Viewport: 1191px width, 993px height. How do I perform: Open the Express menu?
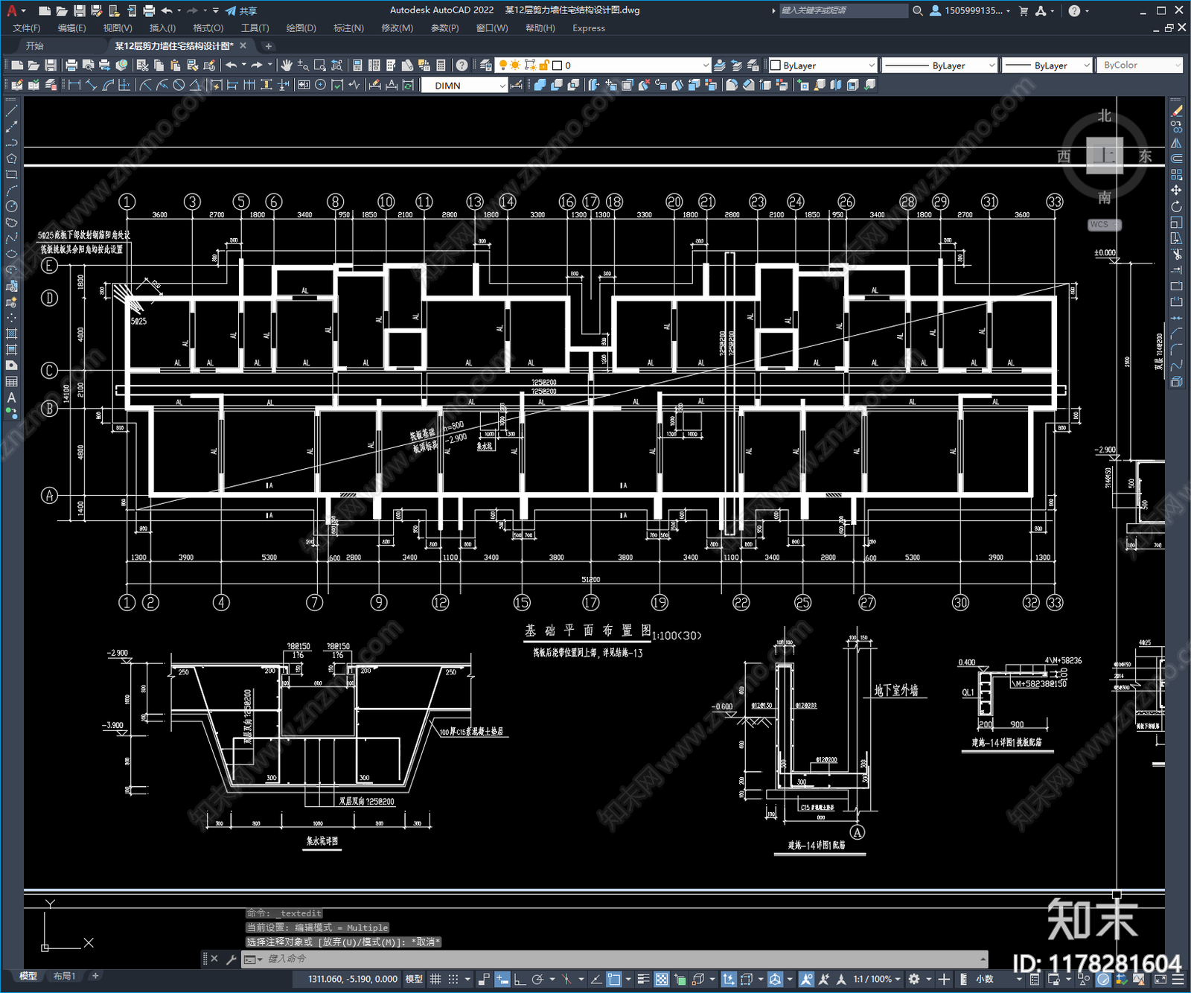(589, 28)
